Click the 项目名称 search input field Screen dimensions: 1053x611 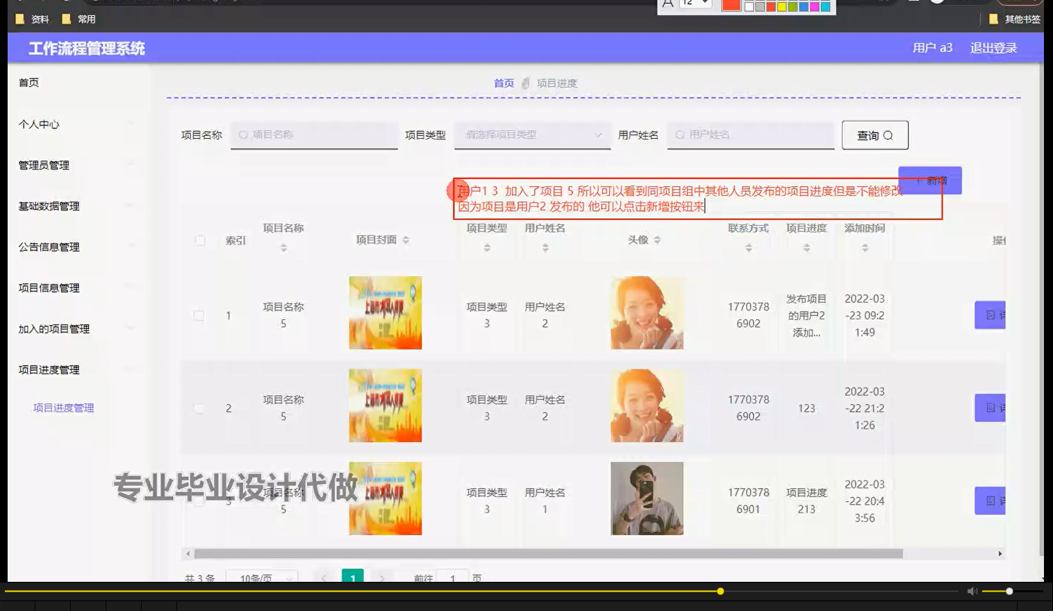click(x=314, y=135)
